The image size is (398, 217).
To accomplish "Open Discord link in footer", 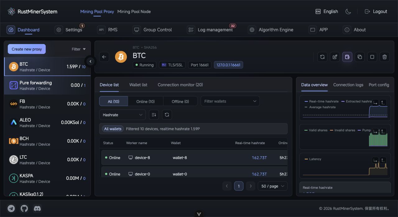I will coord(37,208).
